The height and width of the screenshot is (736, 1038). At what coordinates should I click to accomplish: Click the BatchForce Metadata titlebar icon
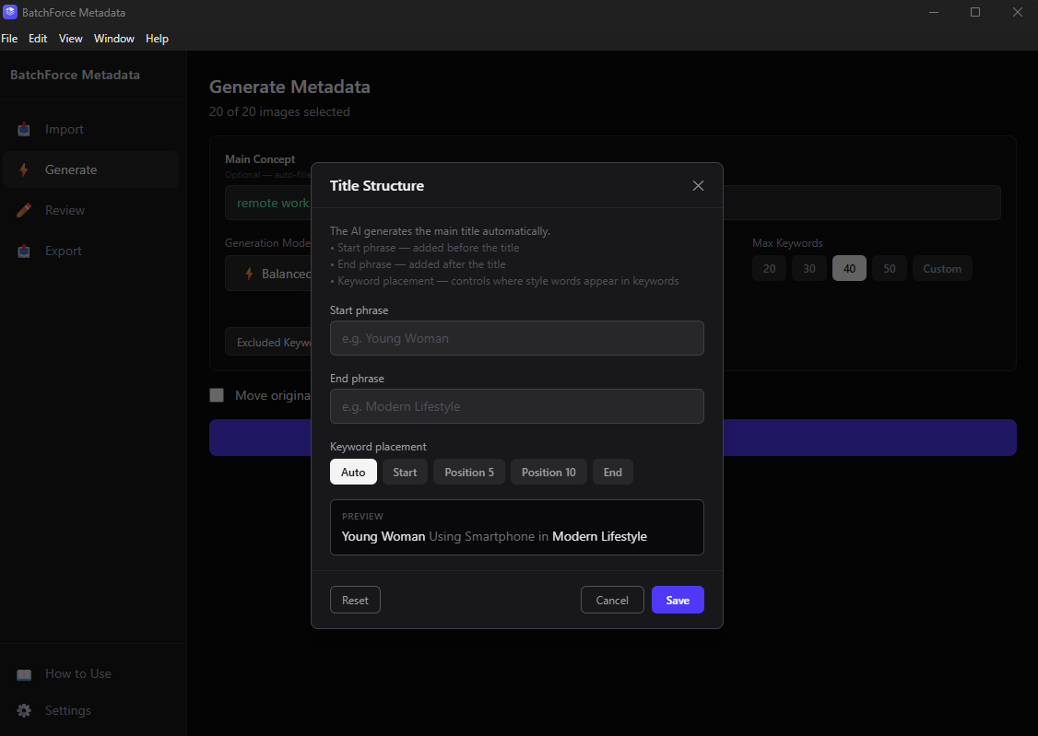12,12
